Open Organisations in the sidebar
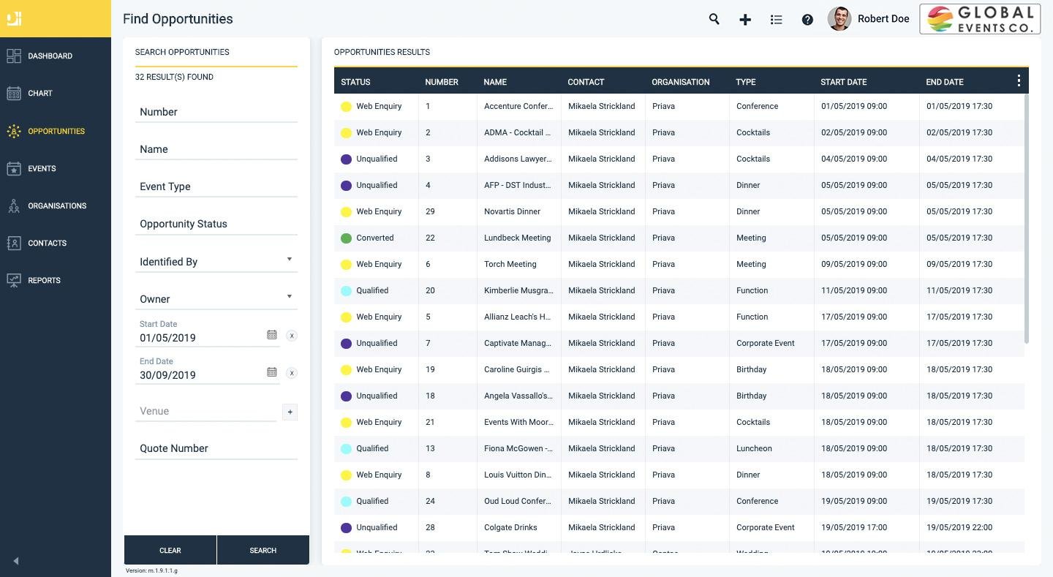1053x577 pixels. [56, 205]
